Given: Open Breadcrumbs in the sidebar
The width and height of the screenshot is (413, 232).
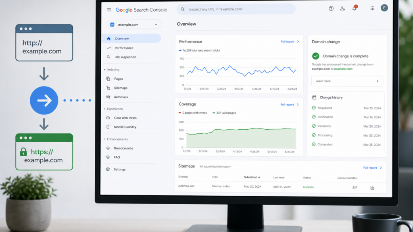Looking at the screenshot, I should [x=123, y=148].
